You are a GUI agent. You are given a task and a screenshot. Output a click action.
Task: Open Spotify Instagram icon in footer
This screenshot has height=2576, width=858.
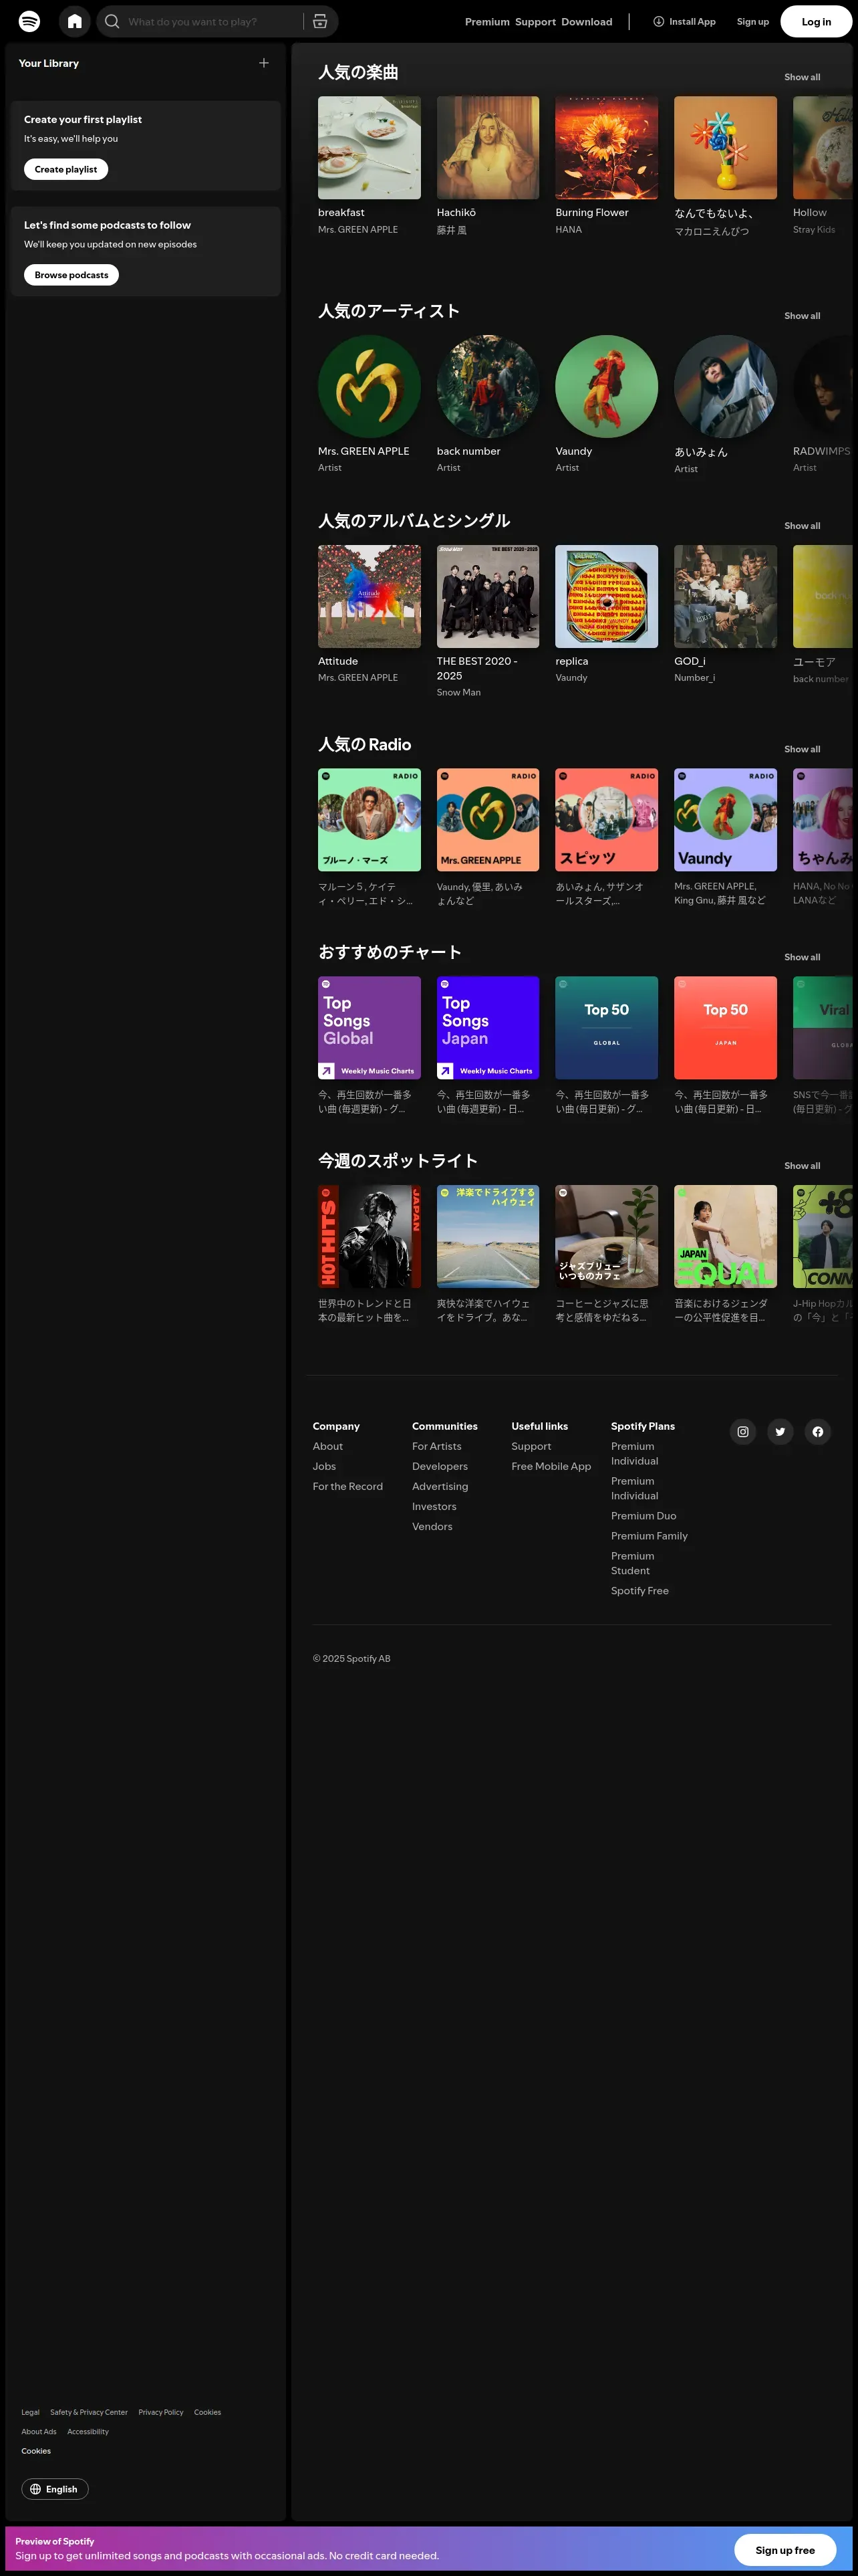click(743, 1431)
